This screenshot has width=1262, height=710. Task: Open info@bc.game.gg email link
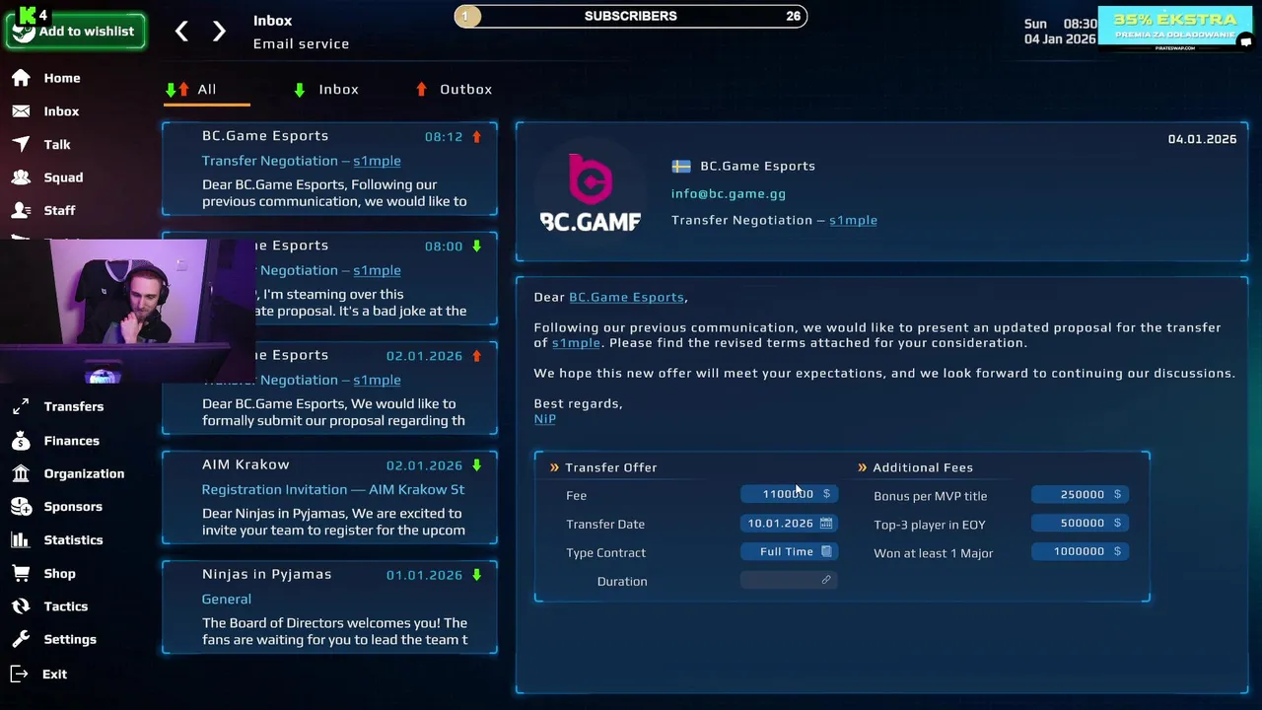pyautogui.click(x=729, y=193)
